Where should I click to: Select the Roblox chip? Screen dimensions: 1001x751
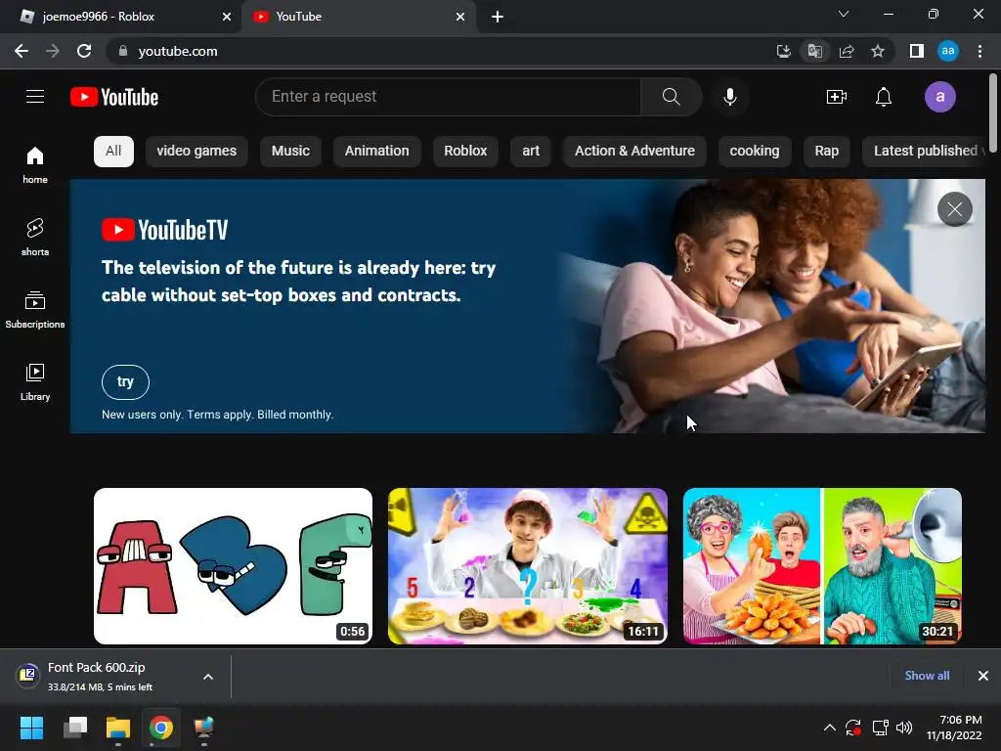click(x=465, y=152)
